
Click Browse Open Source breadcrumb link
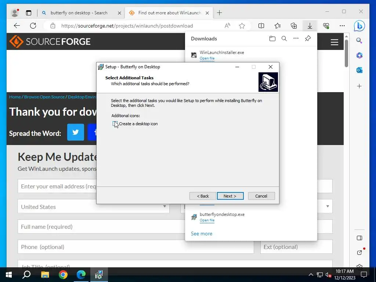pos(44,97)
